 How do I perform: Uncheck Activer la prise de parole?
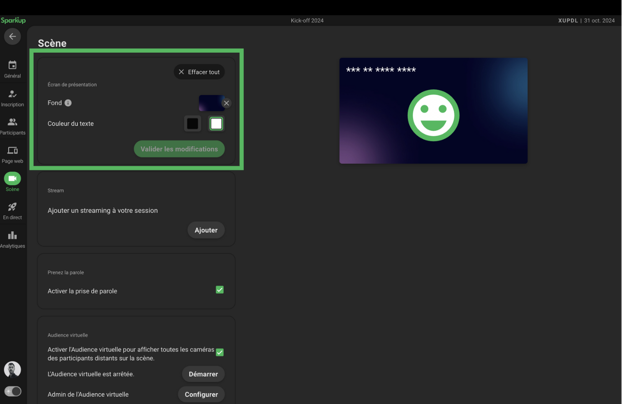tap(220, 290)
